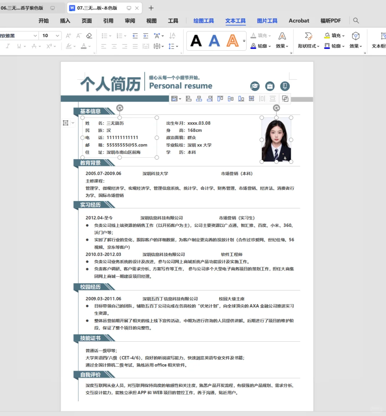Click the shape 轮廓 outline button
386x416 pixels.
tap(334, 46)
